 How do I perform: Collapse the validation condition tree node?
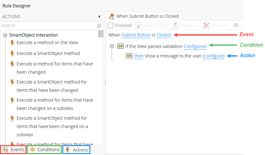(112, 46)
